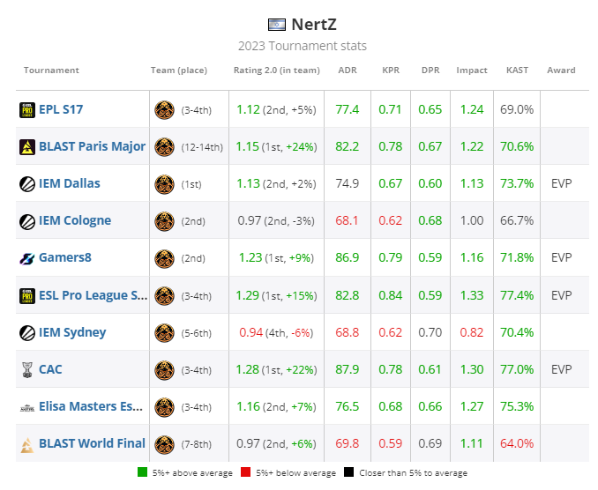The image size is (598, 490).
Task: Click the Israel flag icon beside NertZ
Action: point(276,25)
